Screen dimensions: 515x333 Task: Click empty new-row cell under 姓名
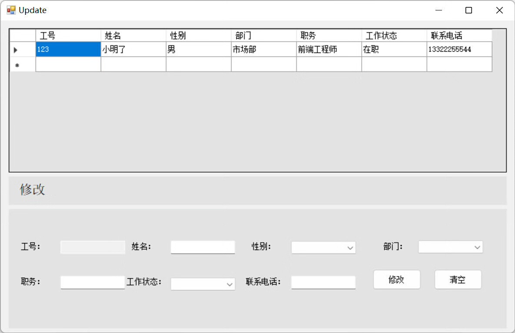click(133, 64)
